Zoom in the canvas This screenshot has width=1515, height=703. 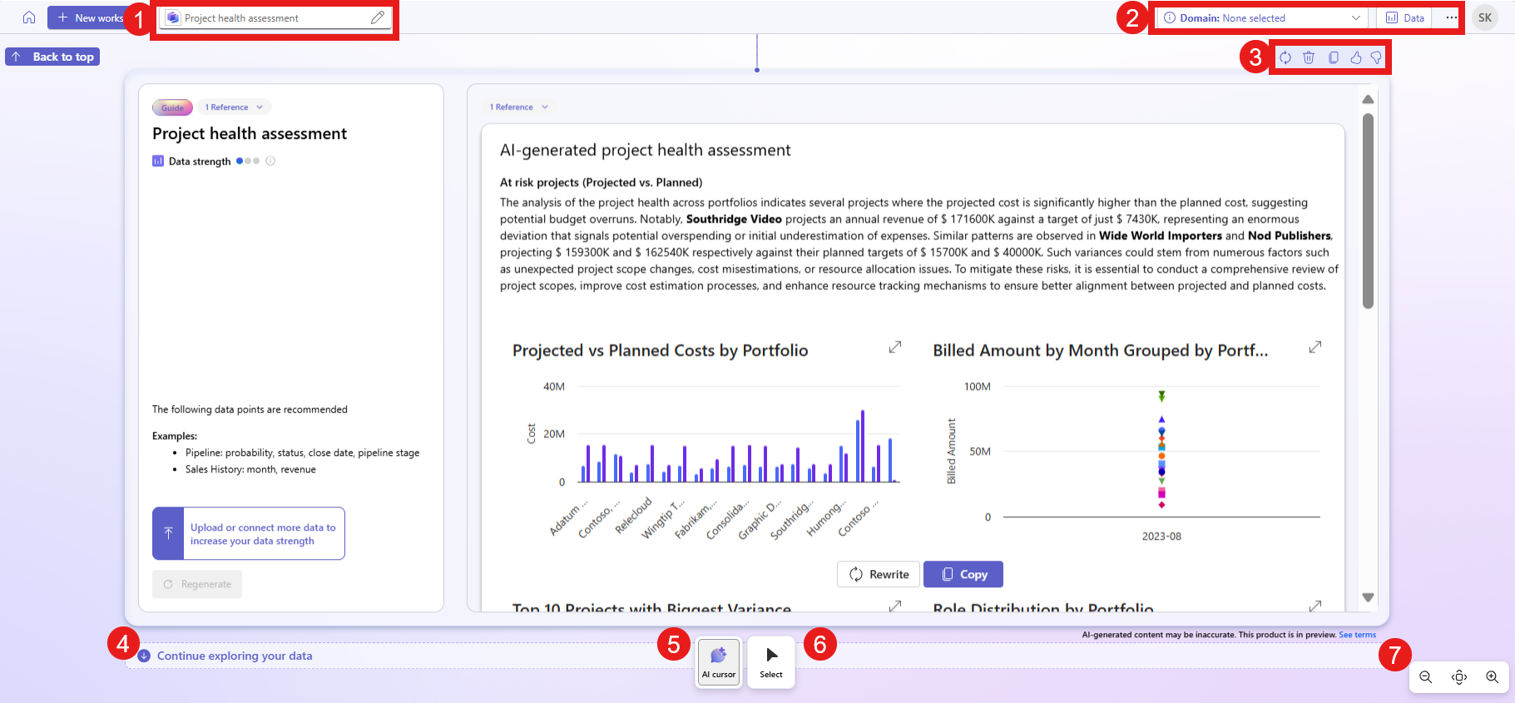tap(1493, 677)
